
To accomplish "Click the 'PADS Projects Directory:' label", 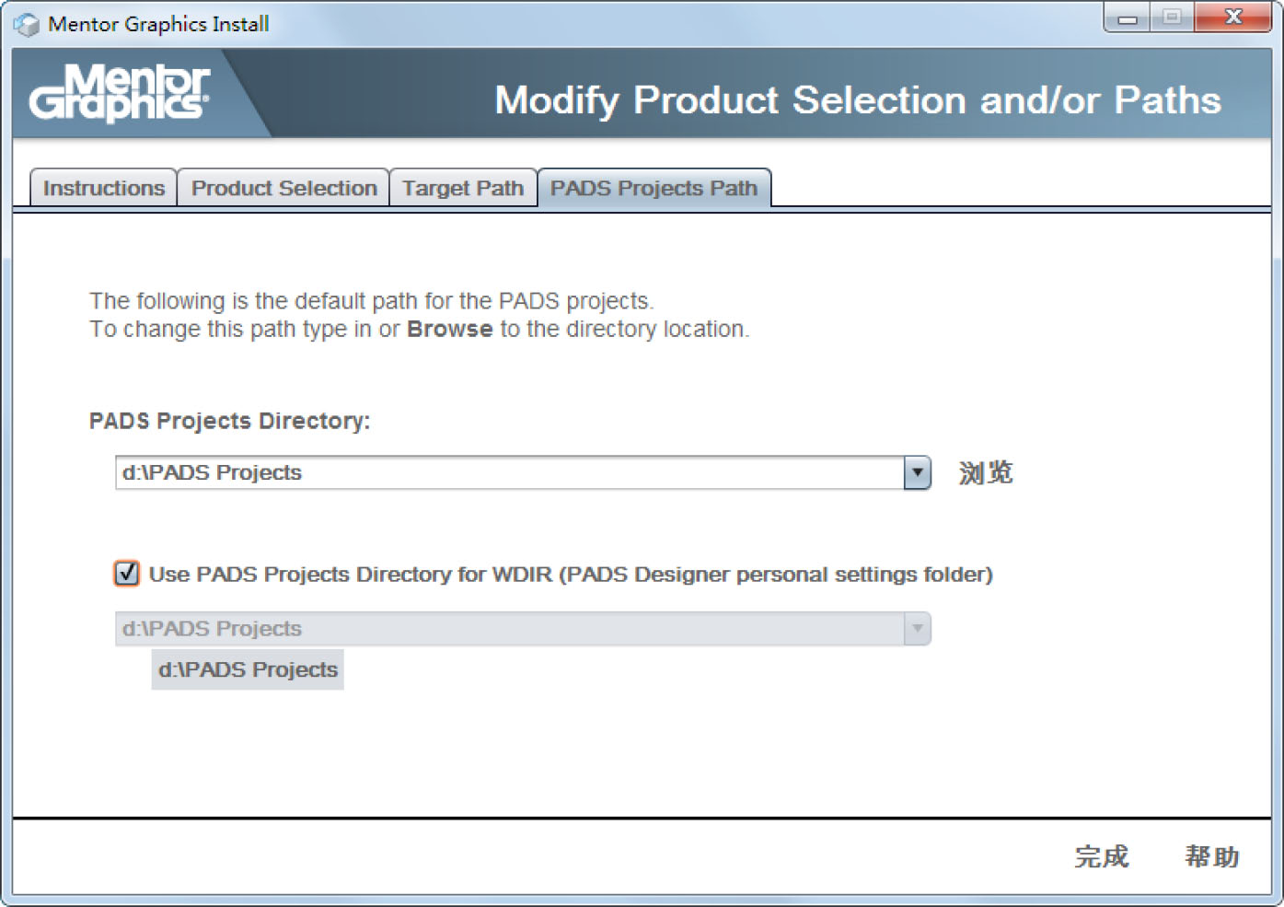I will (x=229, y=421).
